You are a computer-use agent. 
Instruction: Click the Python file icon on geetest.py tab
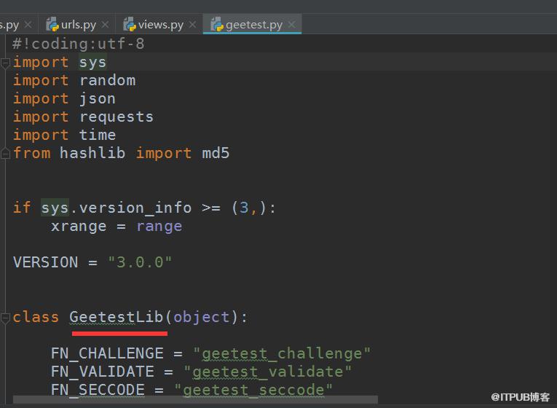(217, 24)
